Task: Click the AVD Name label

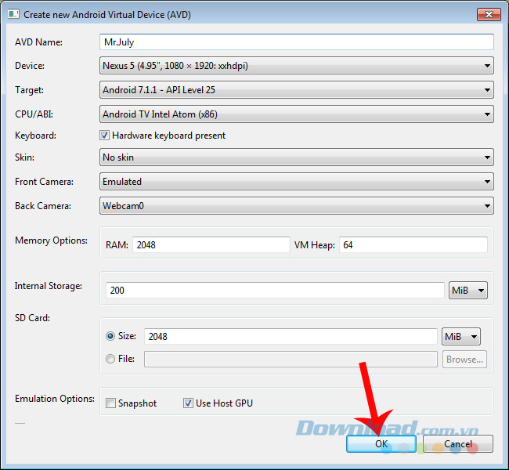Action: 38,42
